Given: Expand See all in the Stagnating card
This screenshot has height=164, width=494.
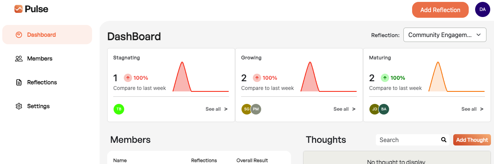Looking at the screenshot, I should pos(217,109).
